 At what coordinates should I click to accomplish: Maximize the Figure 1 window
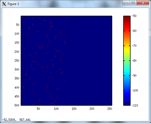click(133, 3)
